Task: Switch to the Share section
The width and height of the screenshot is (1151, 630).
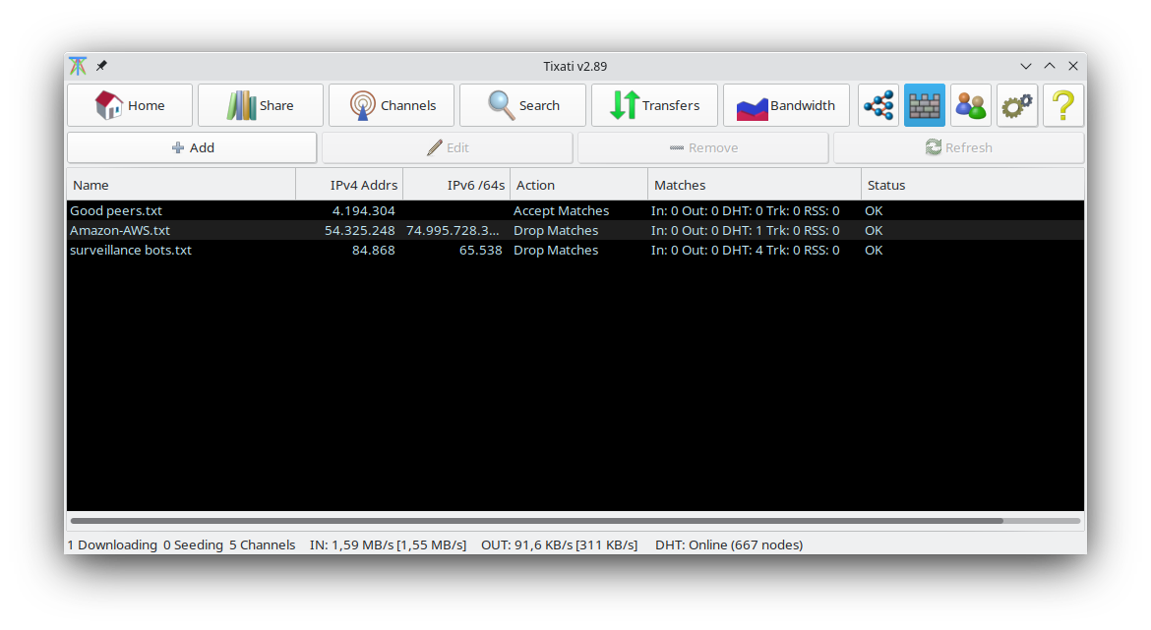Action: (x=260, y=104)
